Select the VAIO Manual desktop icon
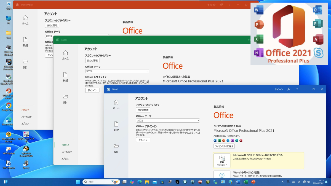This screenshot has height=186, width=331. pyautogui.click(x=9, y=165)
